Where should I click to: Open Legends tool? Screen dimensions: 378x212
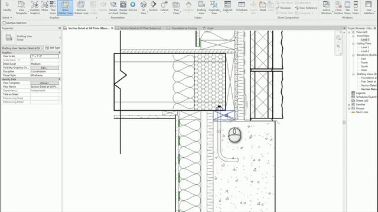(227, 6)
